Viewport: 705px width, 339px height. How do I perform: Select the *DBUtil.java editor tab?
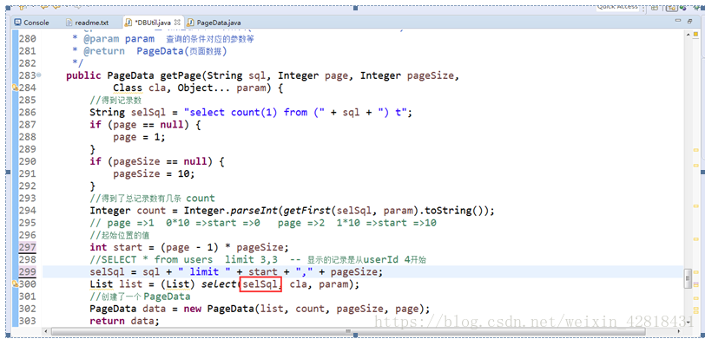(153, 23)
